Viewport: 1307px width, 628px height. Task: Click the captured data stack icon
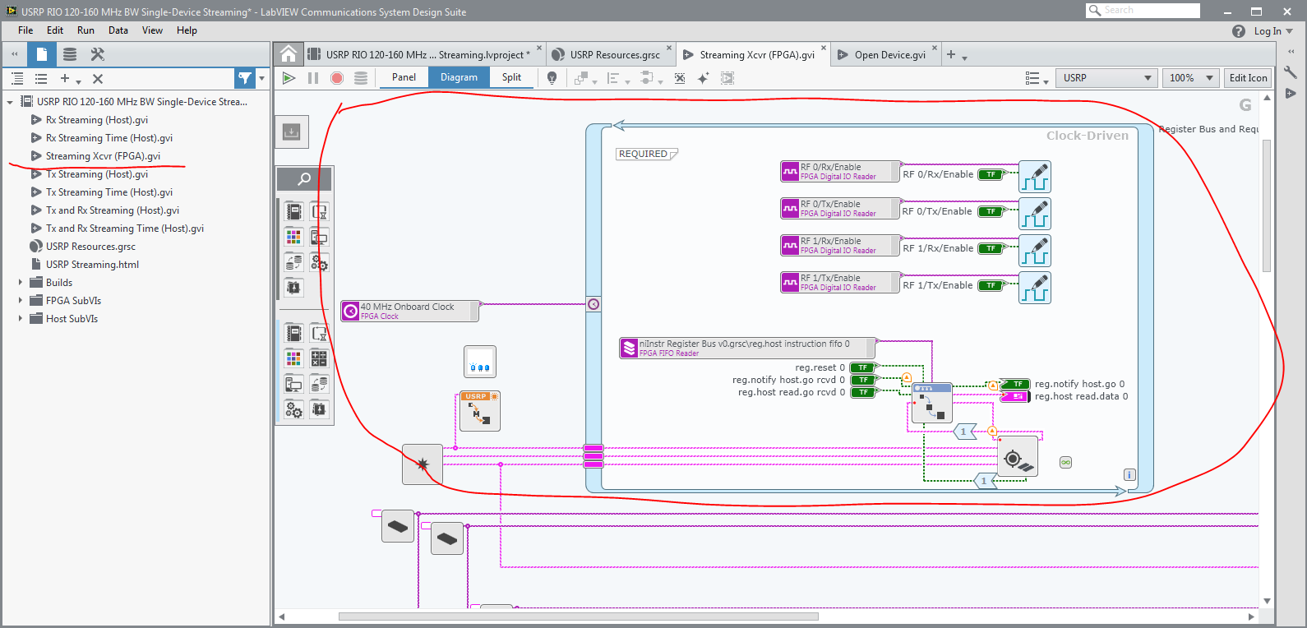point(361,78)
